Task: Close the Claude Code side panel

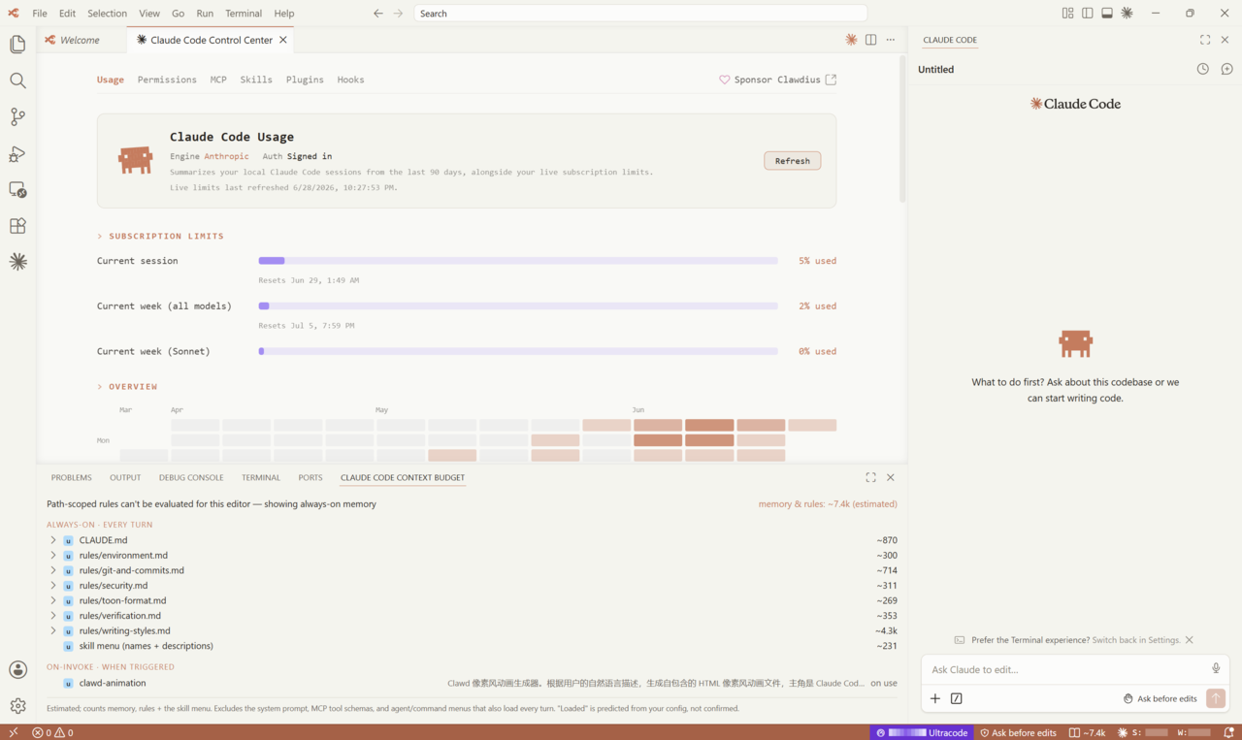Action: pyautogui.click(x=1225, y=40)
